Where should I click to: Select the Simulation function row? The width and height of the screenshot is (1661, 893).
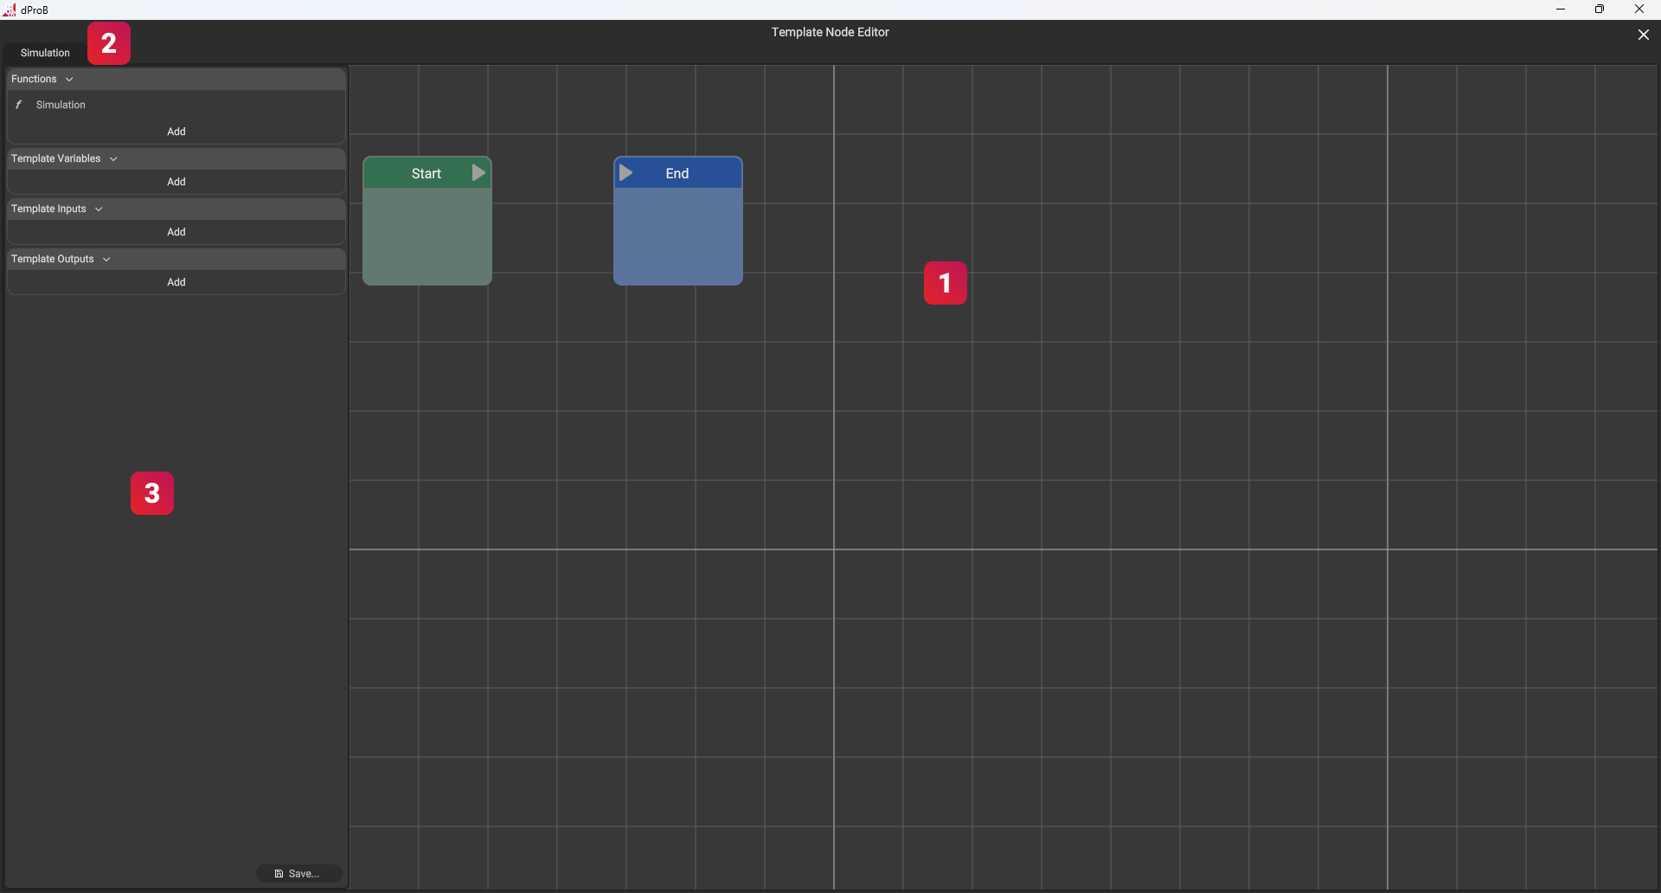pyautogui.click(x=176, y=105)
